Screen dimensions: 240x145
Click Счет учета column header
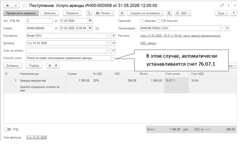click(x=176, y=74)
